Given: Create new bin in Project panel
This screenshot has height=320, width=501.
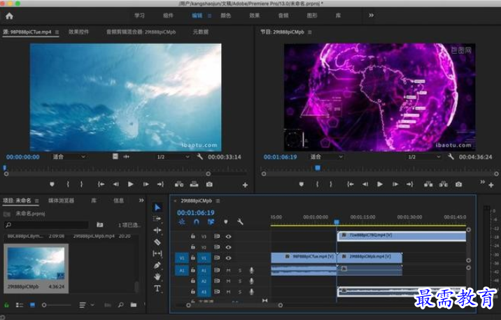Looking at the screenshot, I should [134, 305].
